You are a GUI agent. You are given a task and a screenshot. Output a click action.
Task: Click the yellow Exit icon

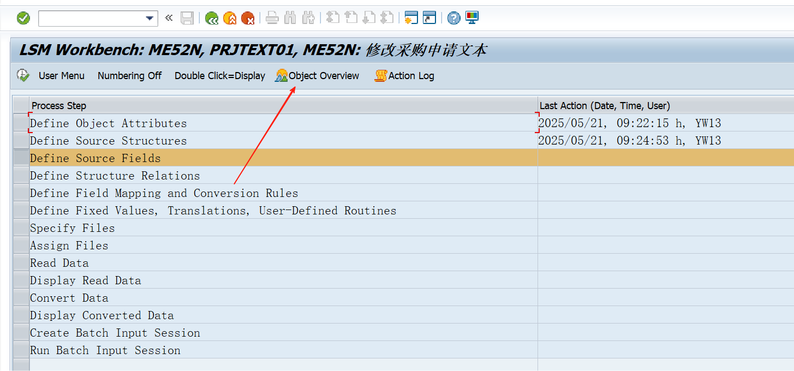[x=230, y=19]
